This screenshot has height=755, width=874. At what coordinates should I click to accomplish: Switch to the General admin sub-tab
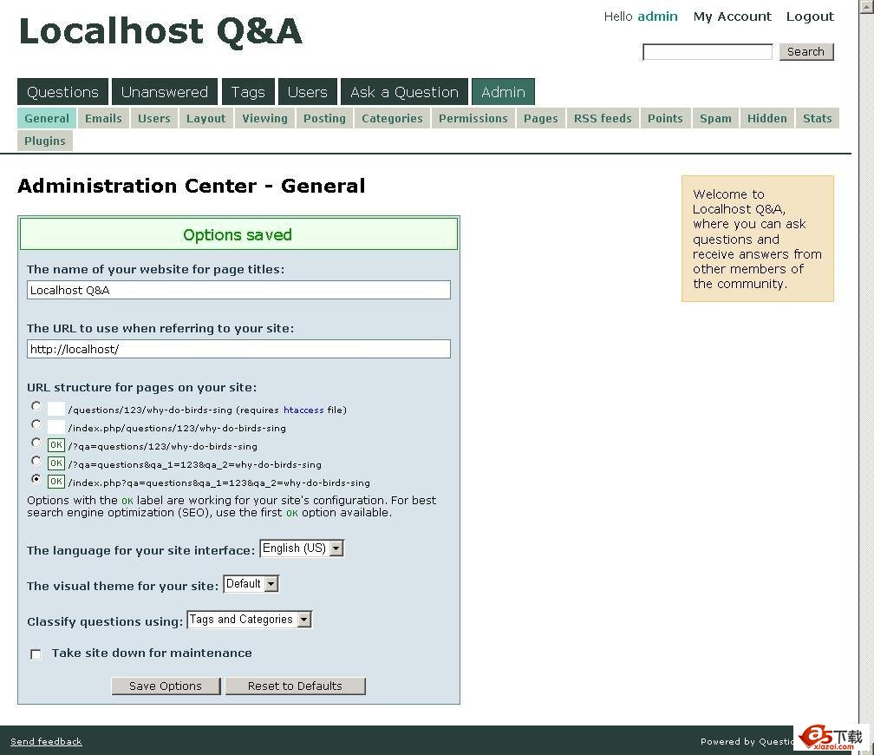tap(47, 118)
